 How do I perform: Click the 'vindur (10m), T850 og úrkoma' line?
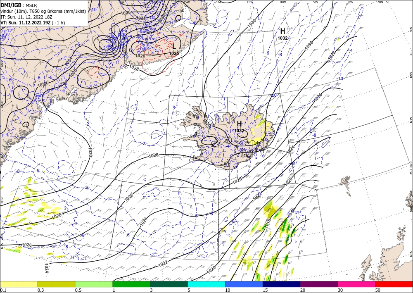[43, 11]
